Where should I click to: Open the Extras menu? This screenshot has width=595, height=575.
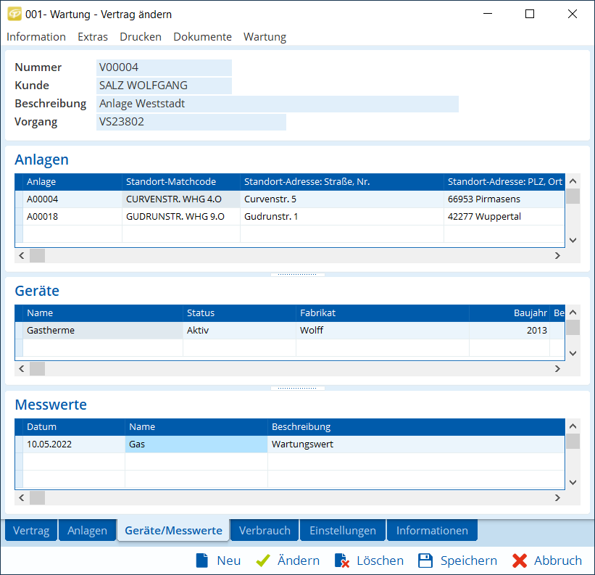(93, 37)
